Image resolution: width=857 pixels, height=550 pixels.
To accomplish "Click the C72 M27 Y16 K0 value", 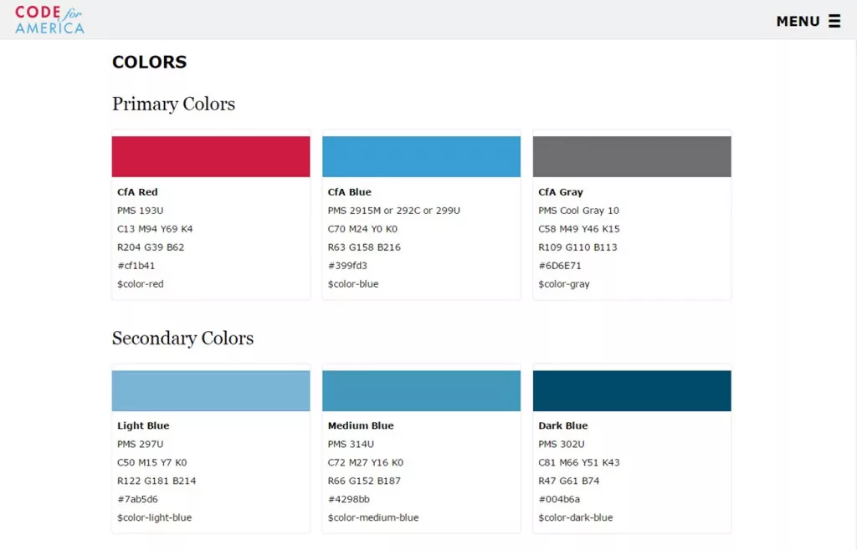I will 366,463.
